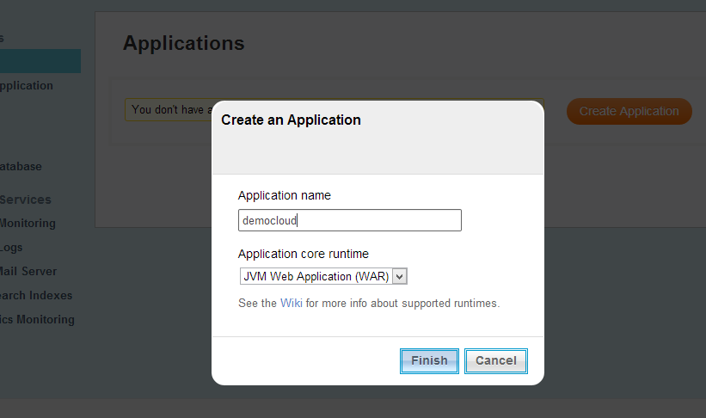This screenshot has height=418, width=706.
Task: Click the Finish button in the dialog
Action: [x=429, y=360]
